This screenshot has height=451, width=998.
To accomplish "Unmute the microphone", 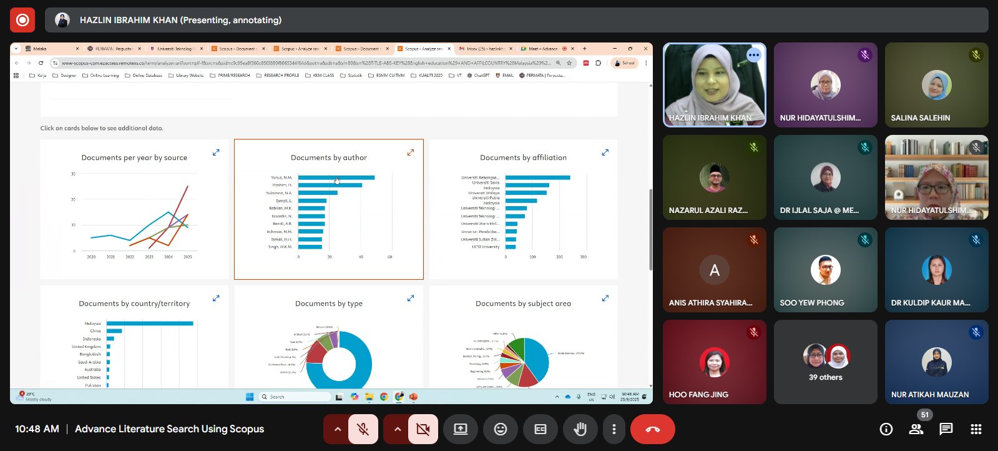I will click(363, 429).
